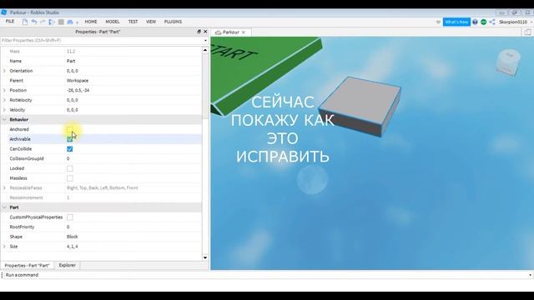Click the share icon
Image resolution: width=534 pixels, height=300 pixels.
492,22
